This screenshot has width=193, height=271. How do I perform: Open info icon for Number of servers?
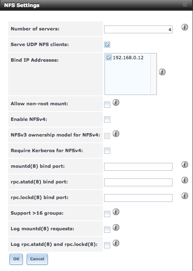[184, 27]
